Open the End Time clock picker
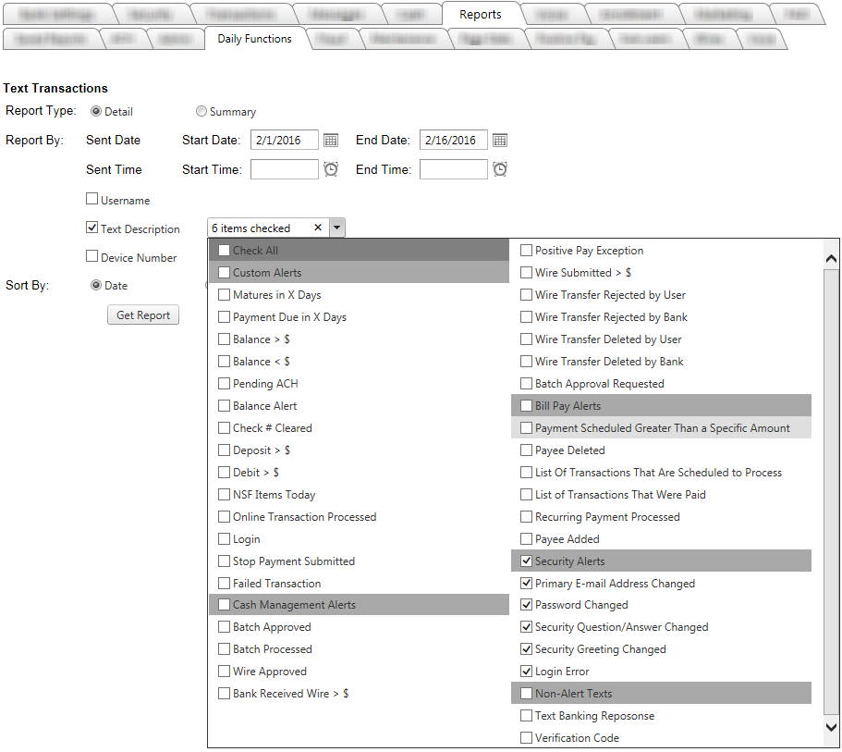The height and width of the screenshot is (752, 842). 499,169
